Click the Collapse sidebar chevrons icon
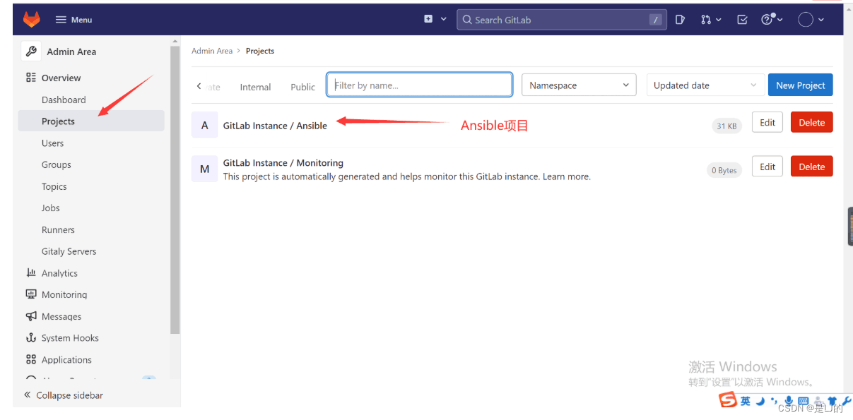The image size is (853, 420). point(28,395)
